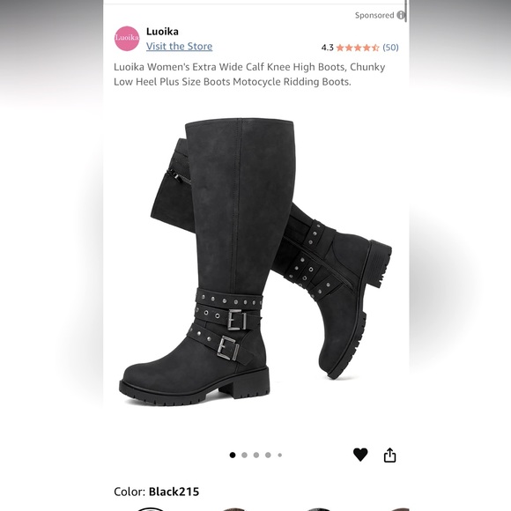The height and width of the screenshot is (511, 511).
Task: Select the outlined Black215 color swatch
Action: click(151, 509)
